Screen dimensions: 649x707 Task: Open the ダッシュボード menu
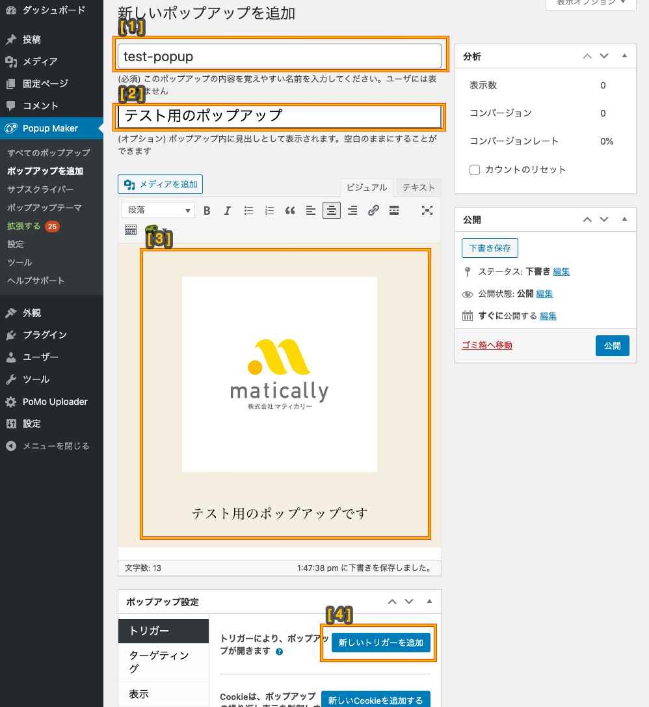[x=52, y=10]
